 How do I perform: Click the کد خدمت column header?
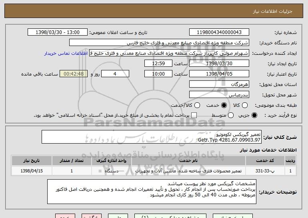265,161
